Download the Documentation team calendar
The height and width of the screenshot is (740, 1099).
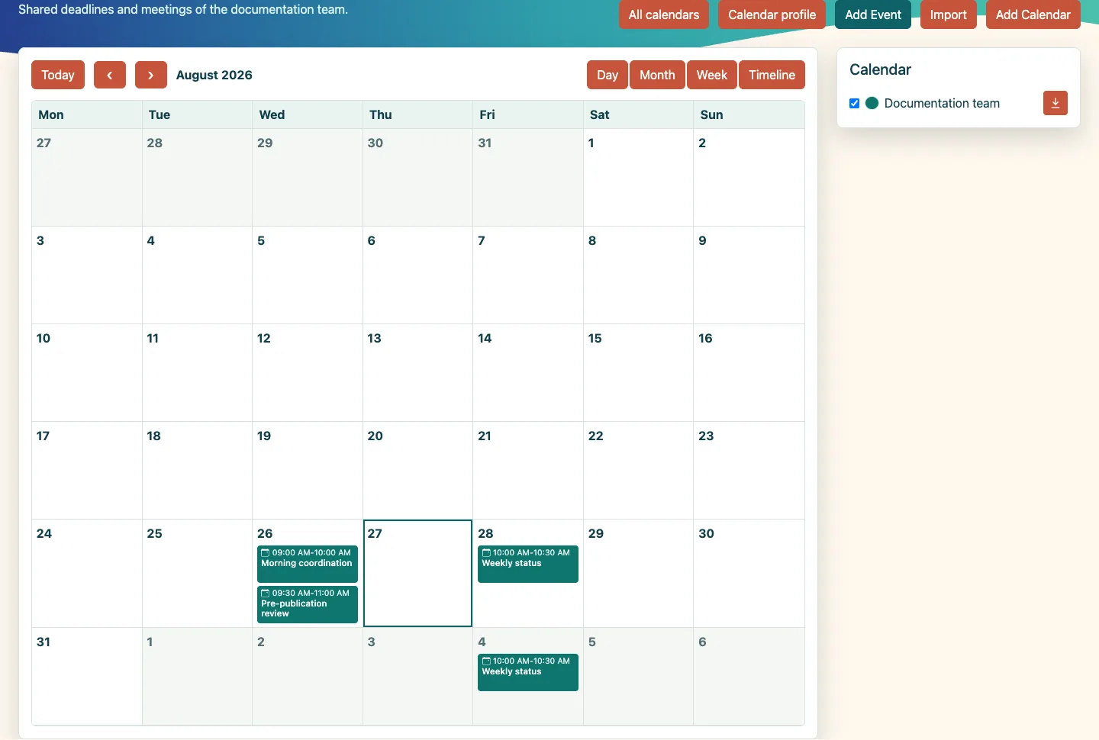pyautogui.click(x=1055, y=103)
